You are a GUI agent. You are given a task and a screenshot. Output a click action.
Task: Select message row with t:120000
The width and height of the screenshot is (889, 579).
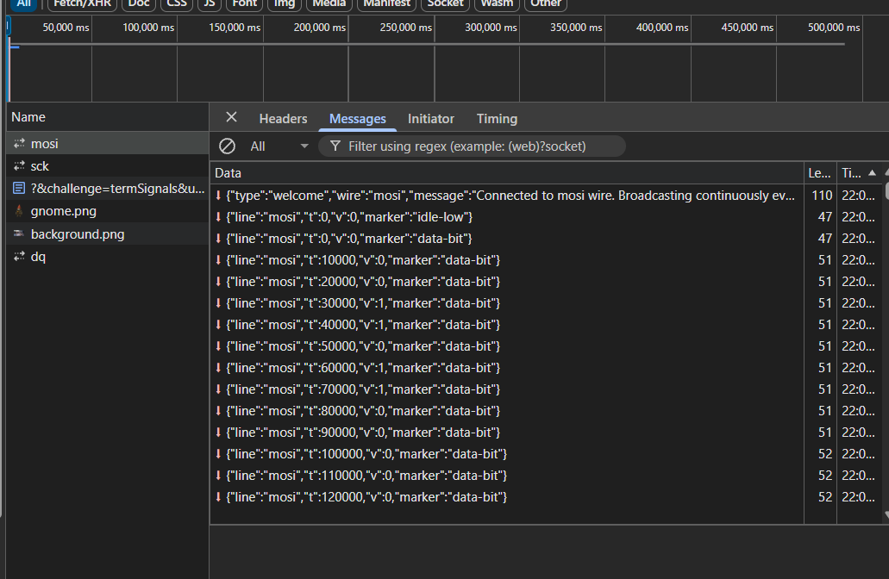coord(547,497)
